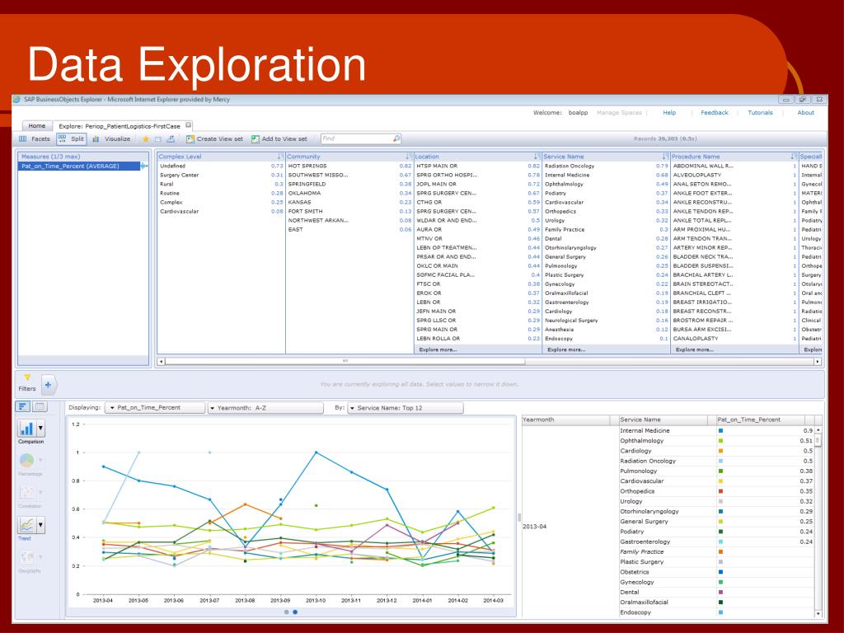
Task: Click legend table scroll down arrow
Action: [x=818, y=613]
